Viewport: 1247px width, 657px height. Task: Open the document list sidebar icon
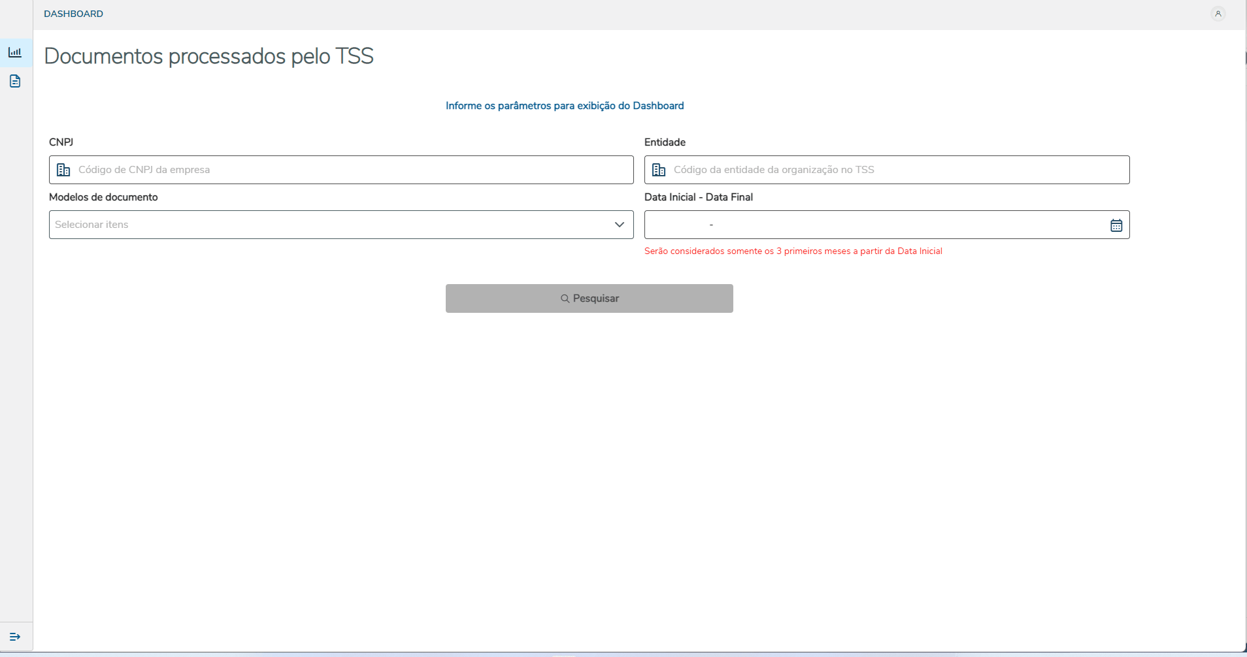15,81
